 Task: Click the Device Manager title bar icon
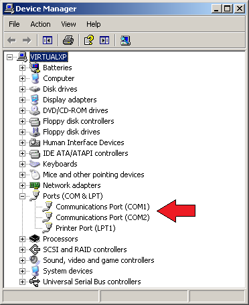pos(9,9)
